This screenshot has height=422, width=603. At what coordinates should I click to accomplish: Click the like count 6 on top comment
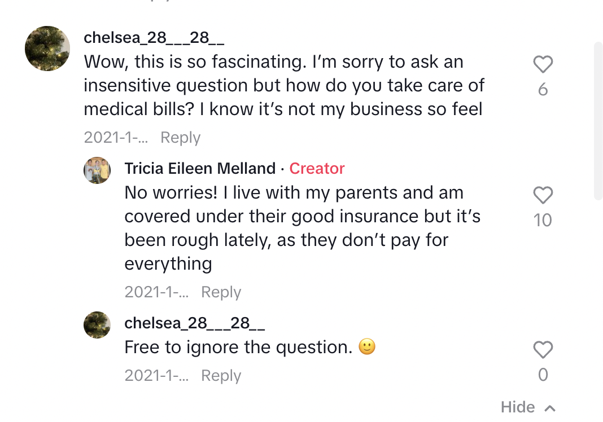pyautogui.click(x=543, y=90)
